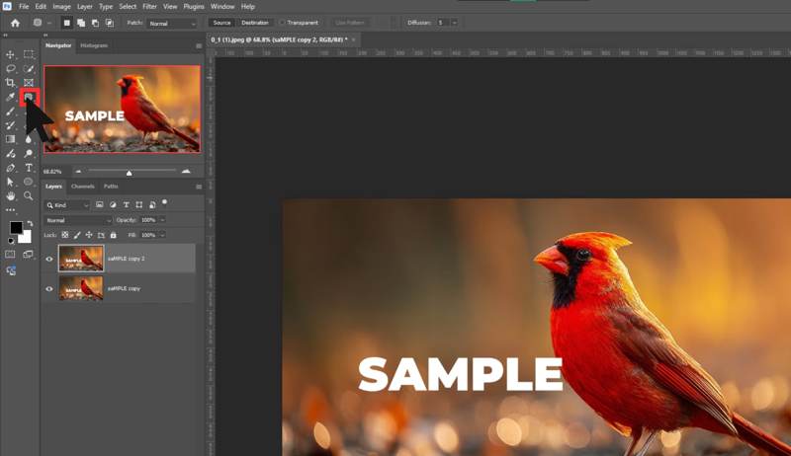Viewport: 791px width, 456px height.
Task: Enable the Transparent checkbox
Action: pyautogui.click(x=282, y=23)
